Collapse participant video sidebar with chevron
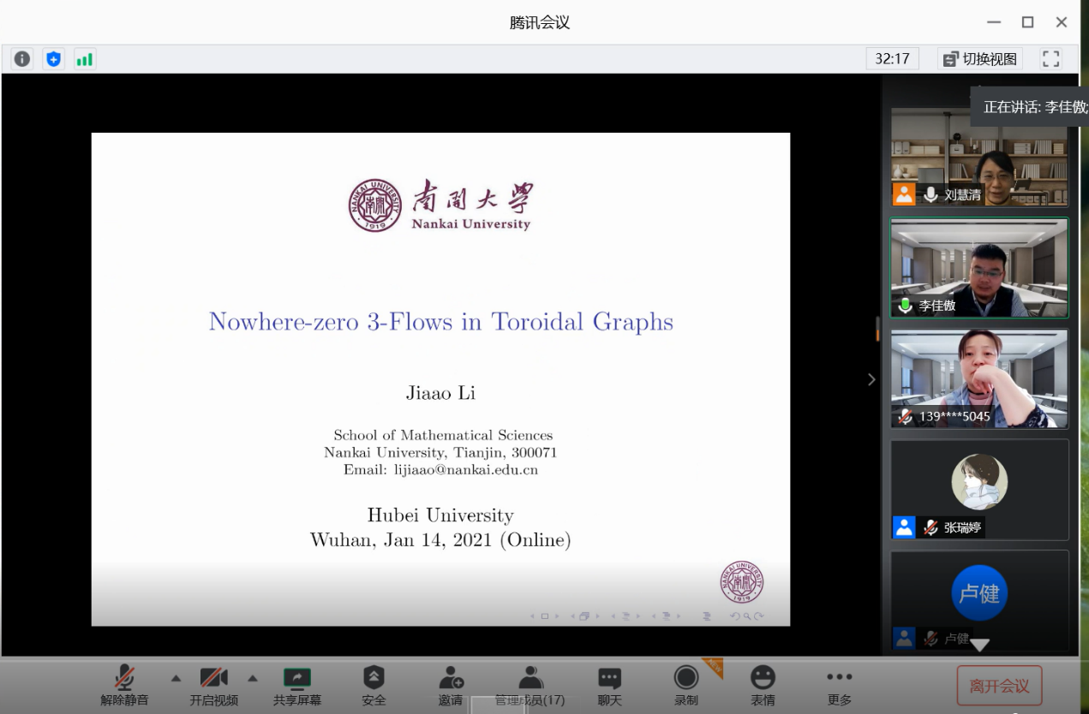1089x714 pixels. click(x=871, y=379)
